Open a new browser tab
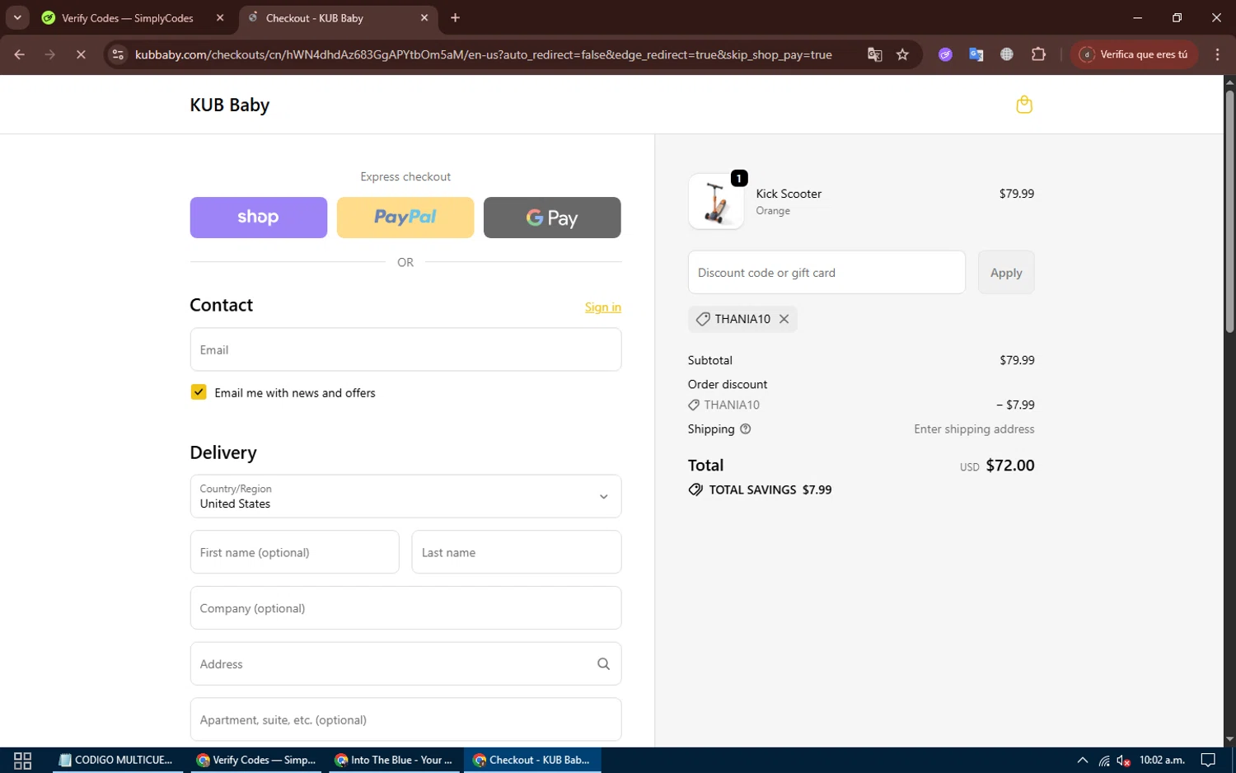The image size is (1236, 773). point(455,18)
